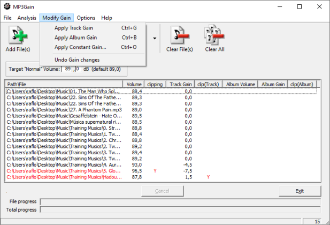The height and width of the screenshot is (225, 330).
Task: Select the 'Training Musics\2. Chr...' row
Action: click(161, 140)
